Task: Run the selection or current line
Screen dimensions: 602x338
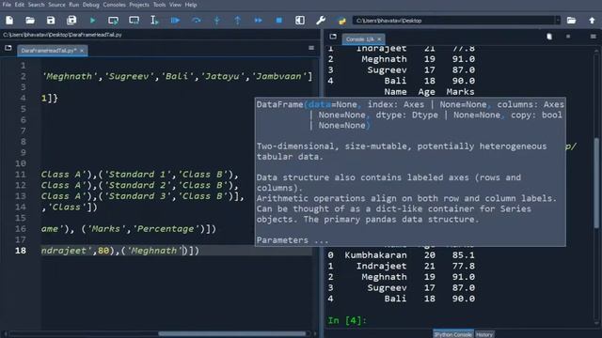Action: [154, 21]
